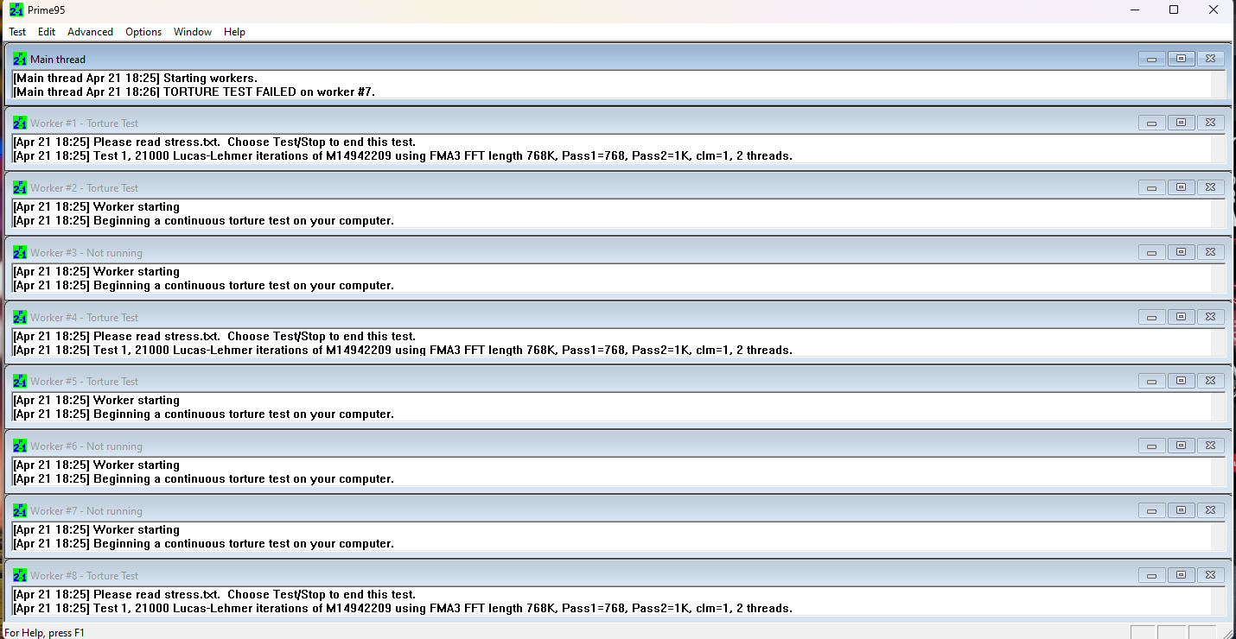Maximize the Worker #1 Torture Test window
Screen dimensions: 1236x639
click(1181, 123)
